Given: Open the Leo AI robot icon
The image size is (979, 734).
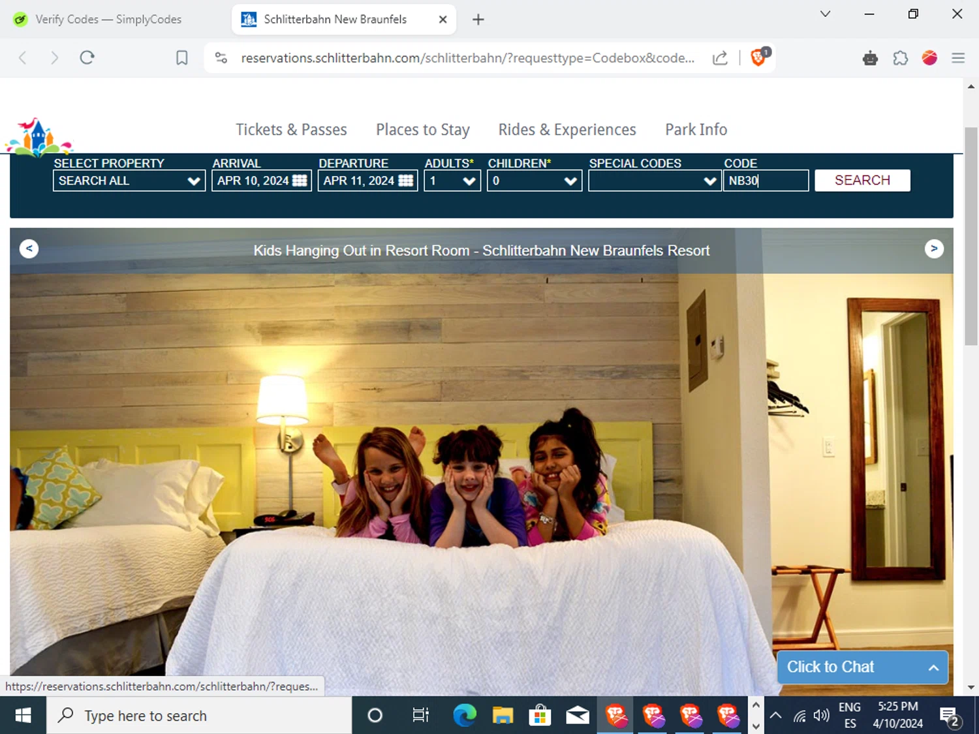Looking at the screenshot, I should 870,59.
